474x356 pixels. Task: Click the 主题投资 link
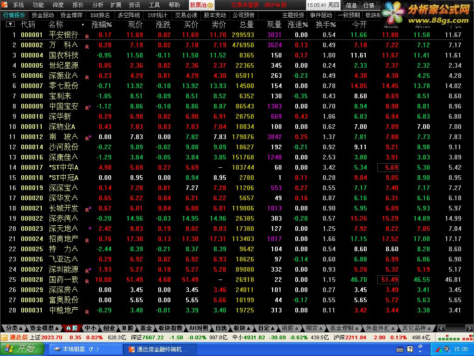[293, 15]
